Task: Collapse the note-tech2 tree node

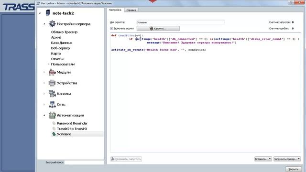Action: pos(40,13)
